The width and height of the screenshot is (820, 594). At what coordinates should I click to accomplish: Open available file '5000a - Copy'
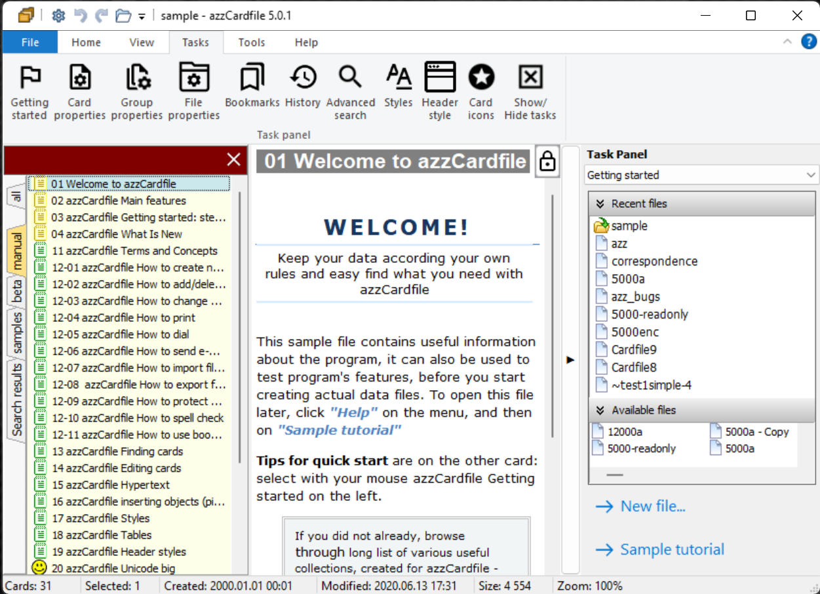pos(756,432)
